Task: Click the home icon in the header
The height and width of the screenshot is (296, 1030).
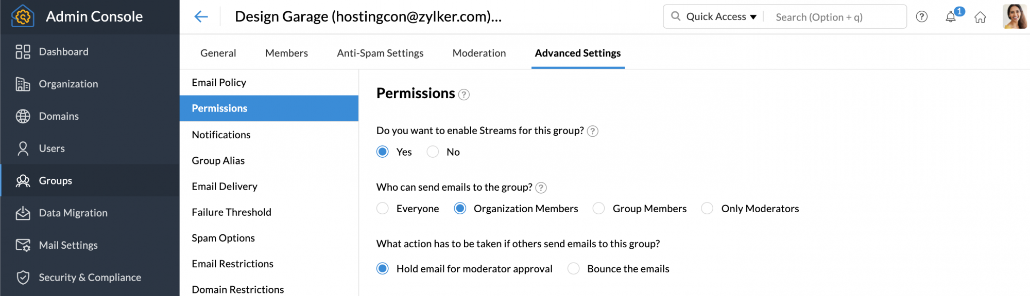Action: tap(980, 17)
